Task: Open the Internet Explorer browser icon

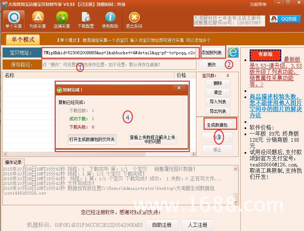Action: 233,53
